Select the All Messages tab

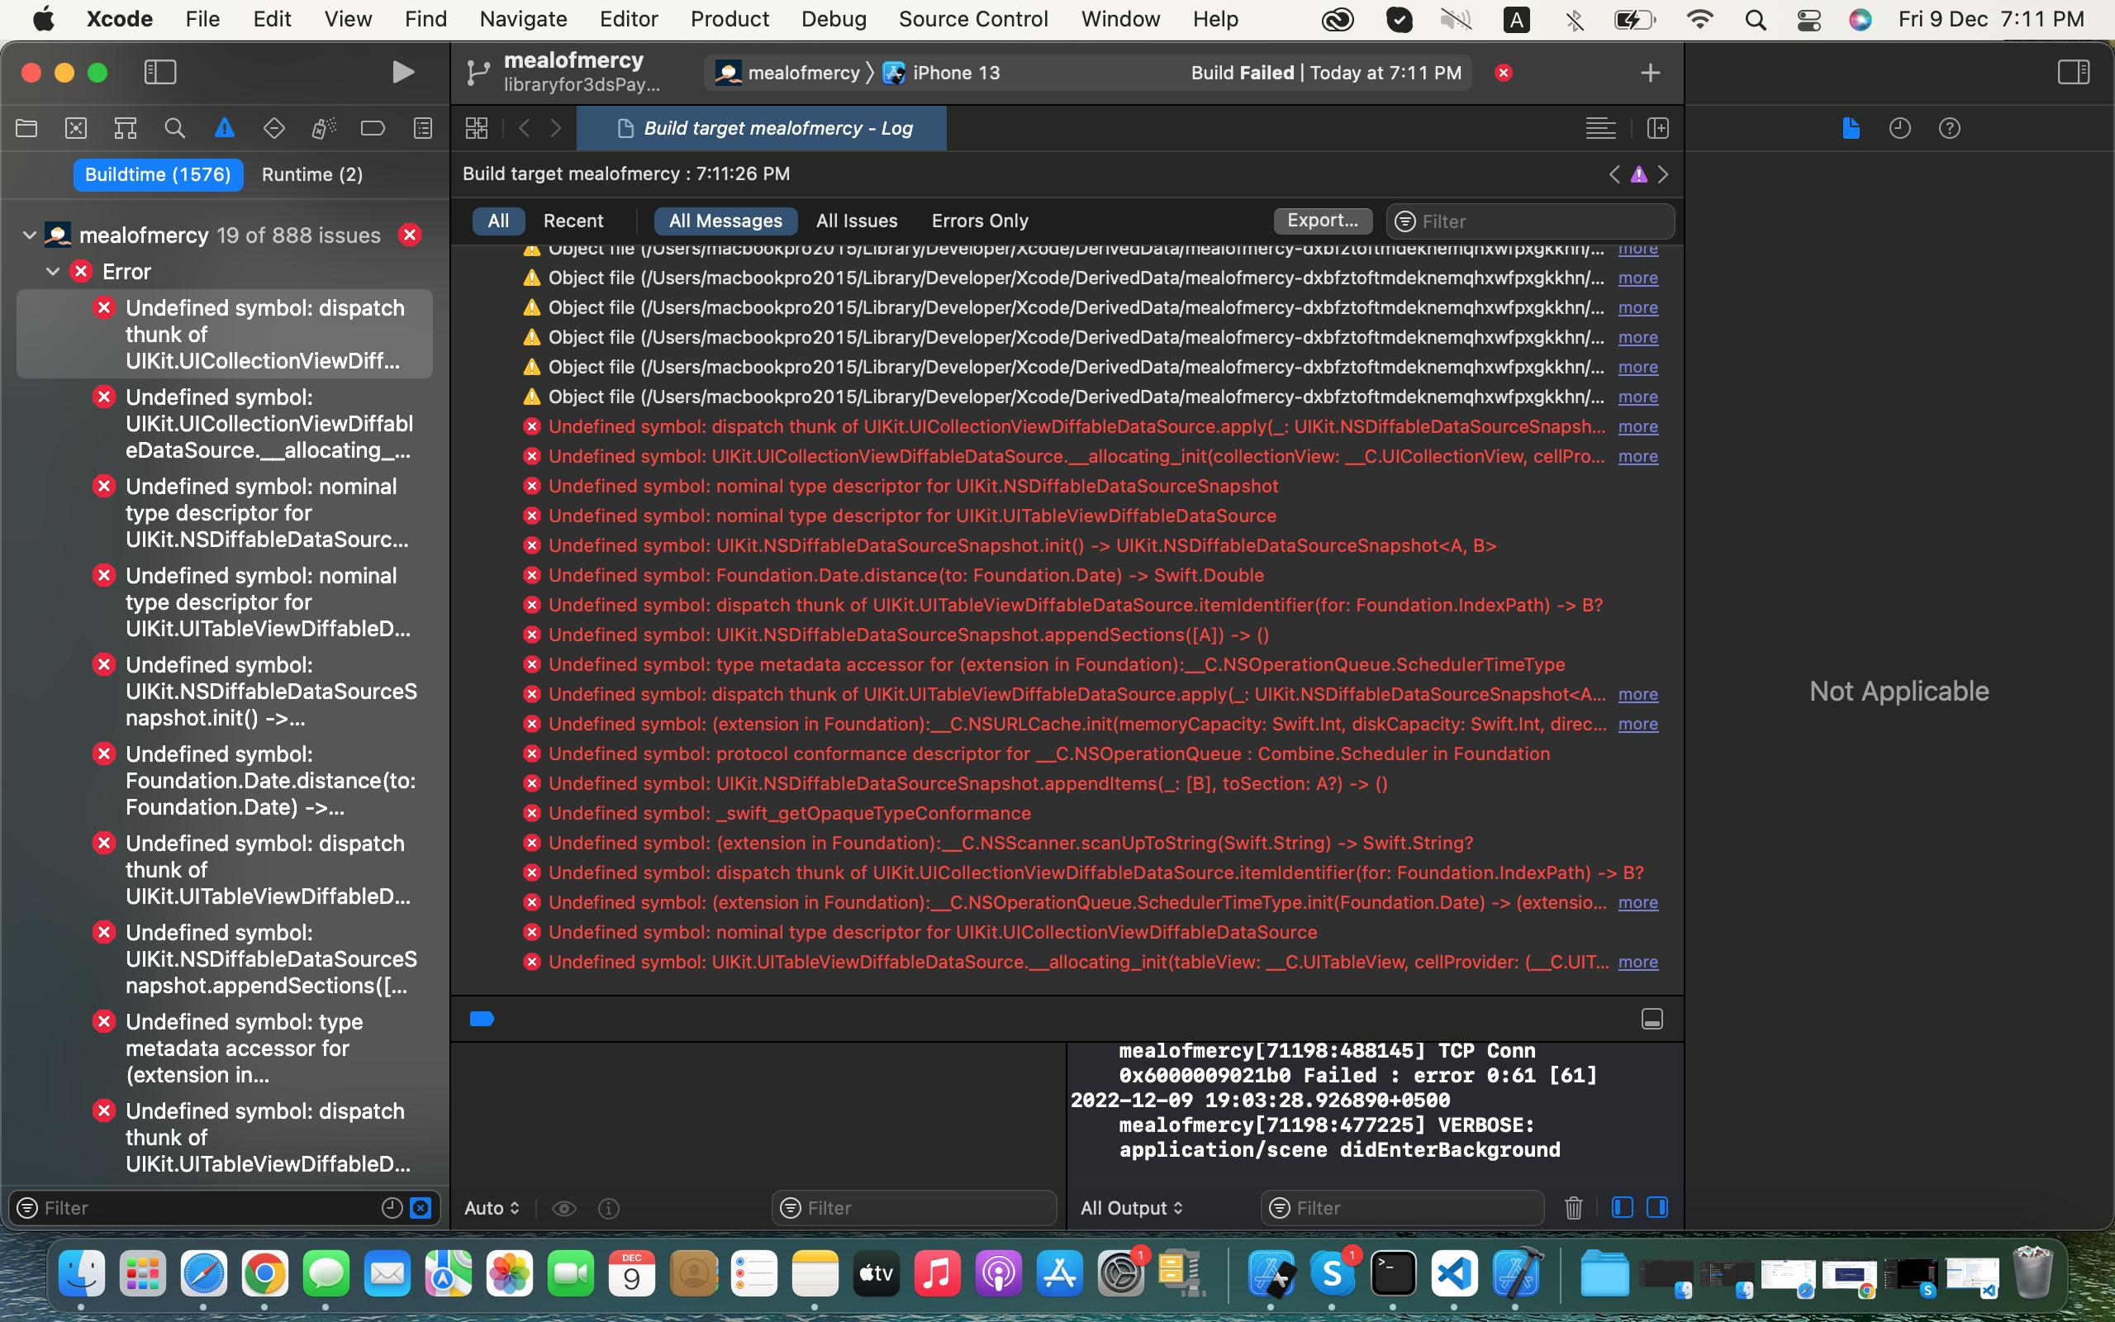pos(726,219)
